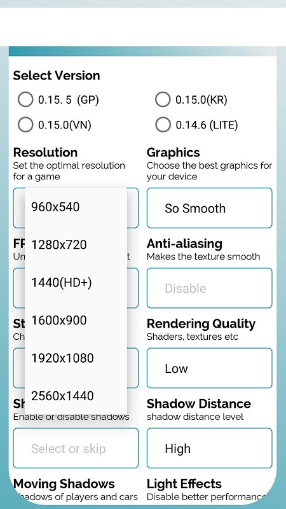Expand the Shadow Distance dropdown set to High
This screenshot has height=509, width=286.
210,448
